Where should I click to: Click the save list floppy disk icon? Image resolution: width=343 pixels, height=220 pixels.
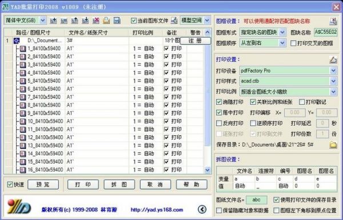117,21
